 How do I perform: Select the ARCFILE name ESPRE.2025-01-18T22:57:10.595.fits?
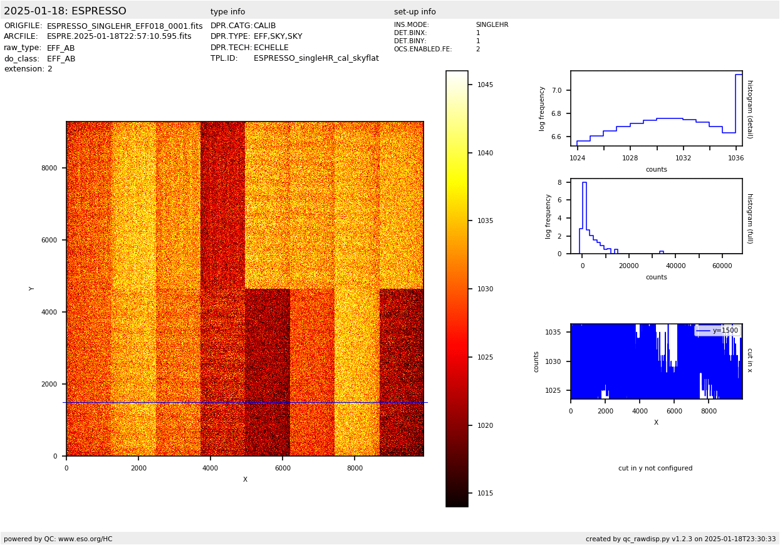click(119, 37)
